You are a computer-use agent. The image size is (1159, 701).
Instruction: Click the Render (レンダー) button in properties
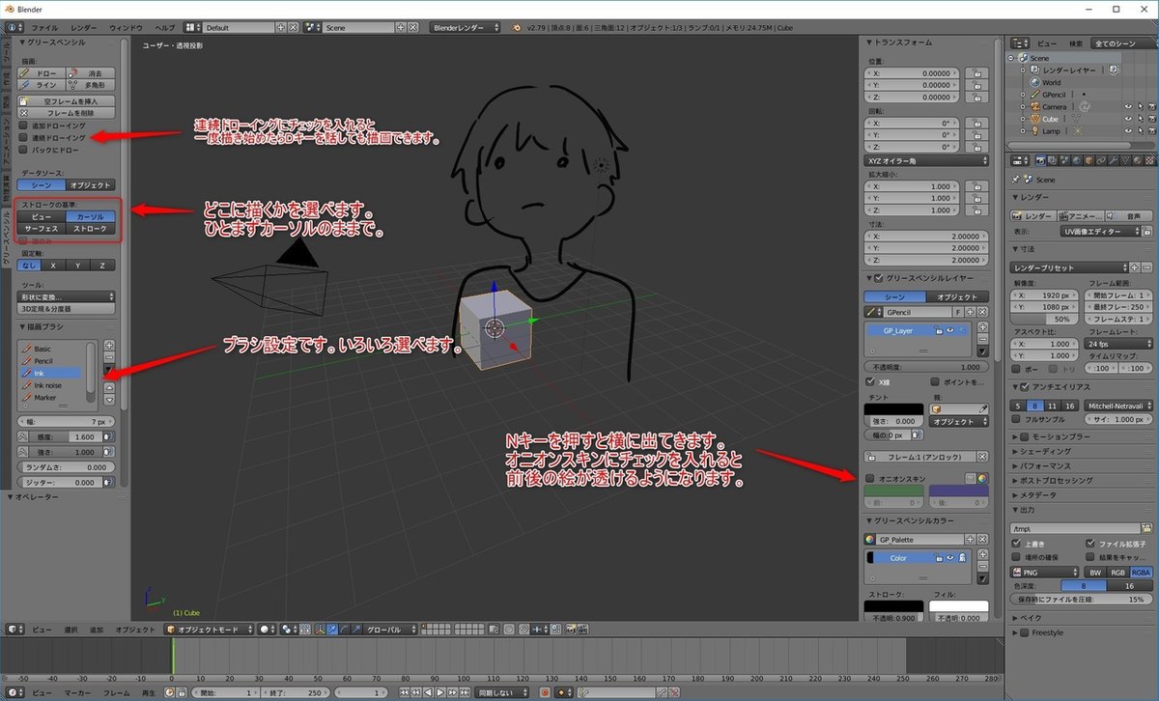click(1032, 215)
